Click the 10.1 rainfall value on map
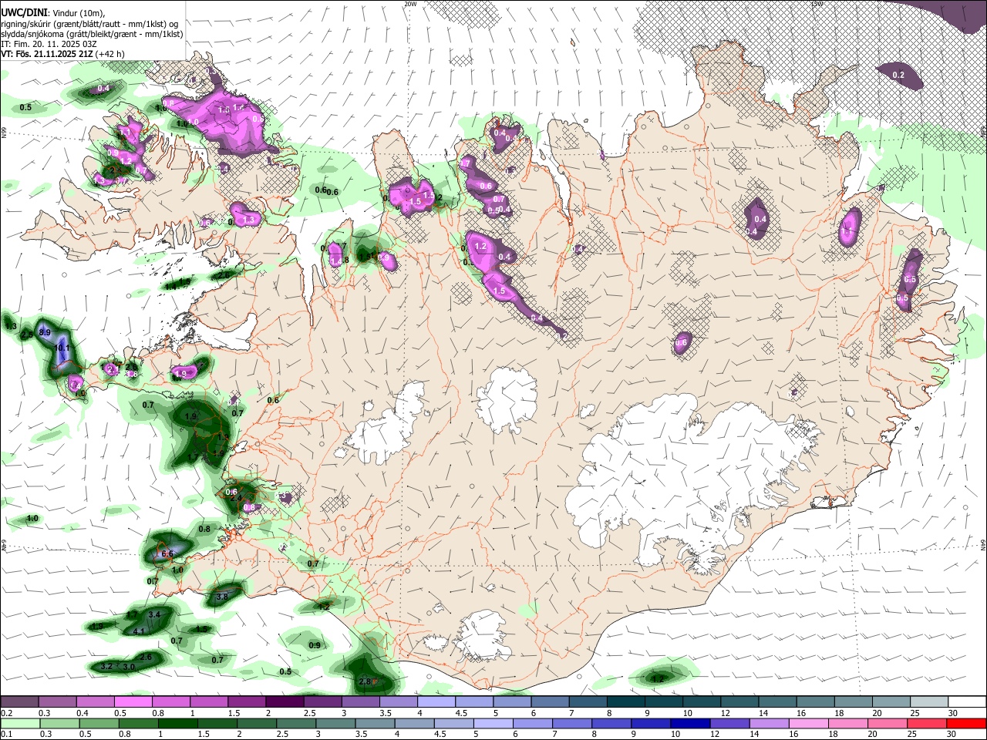987x740 pixels. click(x=63, y=348)
